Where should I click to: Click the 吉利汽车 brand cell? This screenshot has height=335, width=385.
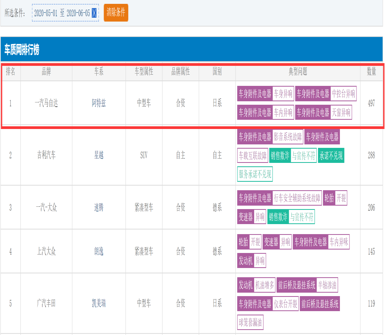(x=46, y=155)
